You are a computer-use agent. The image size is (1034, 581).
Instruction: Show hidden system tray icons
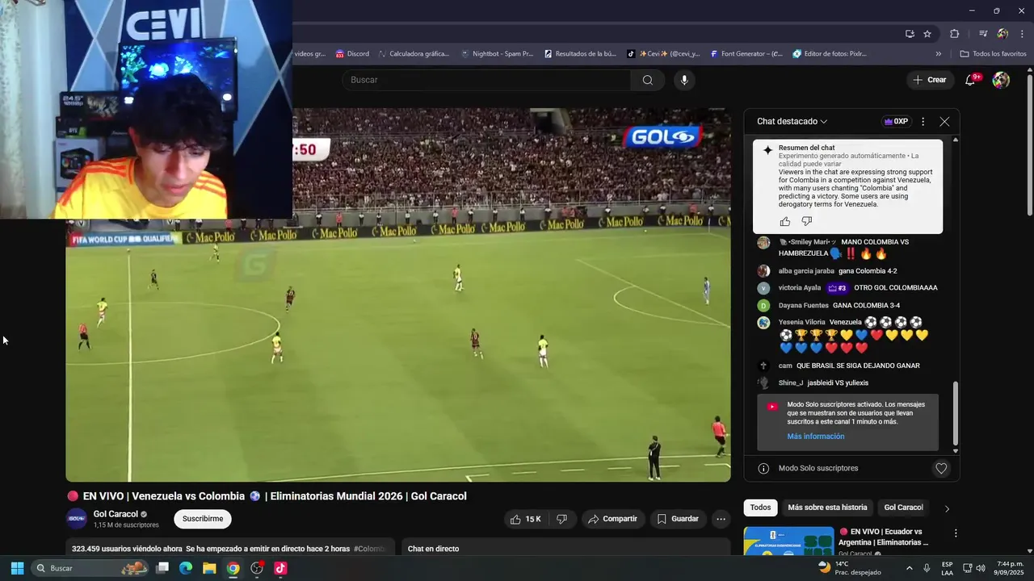(x=910, y=568)
